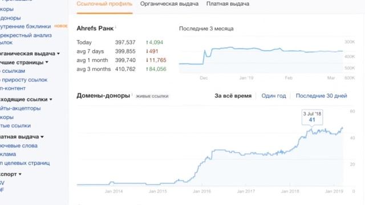Click the Ahrefs Ранк info icon
This screenshot has height=205, width=365.
click(116, 27)
